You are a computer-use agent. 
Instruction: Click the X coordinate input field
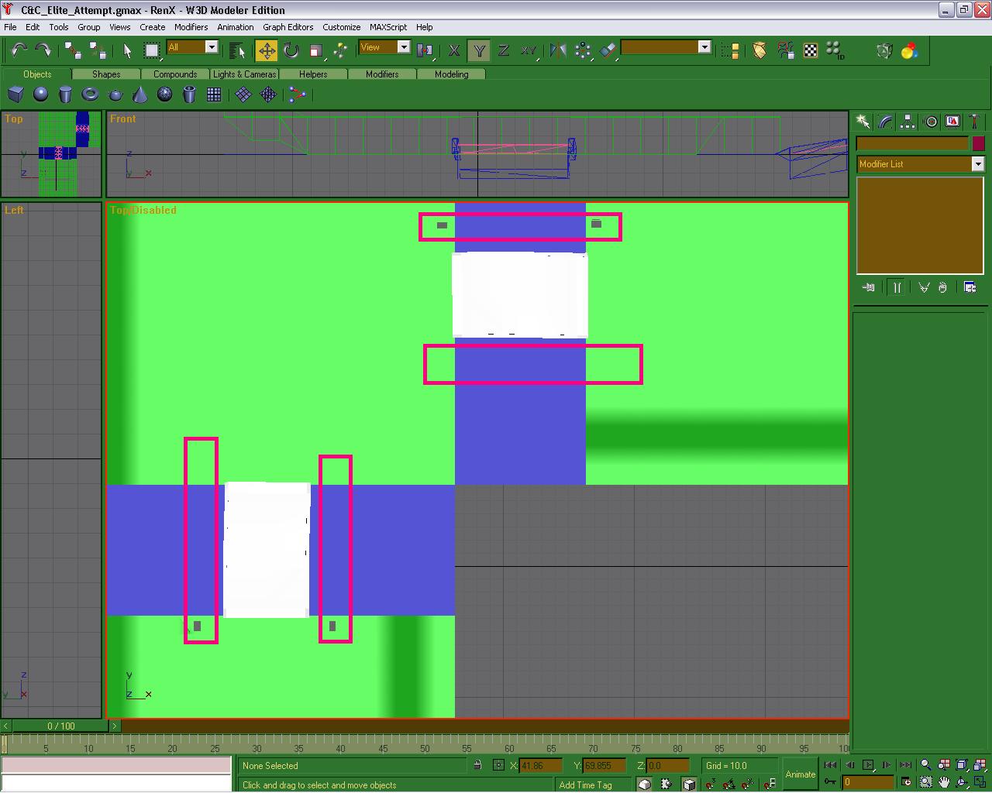(540, 766)
